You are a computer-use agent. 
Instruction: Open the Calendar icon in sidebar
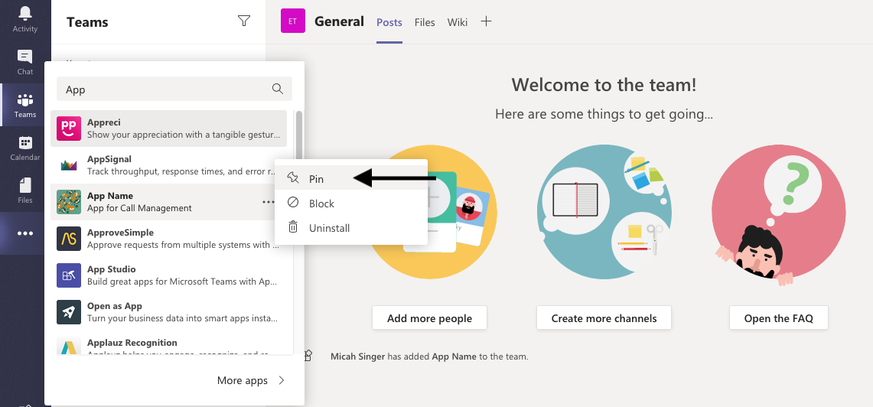[25, 142]
